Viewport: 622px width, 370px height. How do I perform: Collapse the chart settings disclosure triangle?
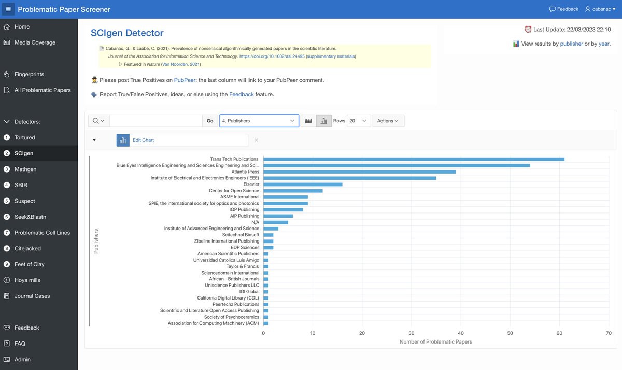pyautogui.click(x=94, y=140)
